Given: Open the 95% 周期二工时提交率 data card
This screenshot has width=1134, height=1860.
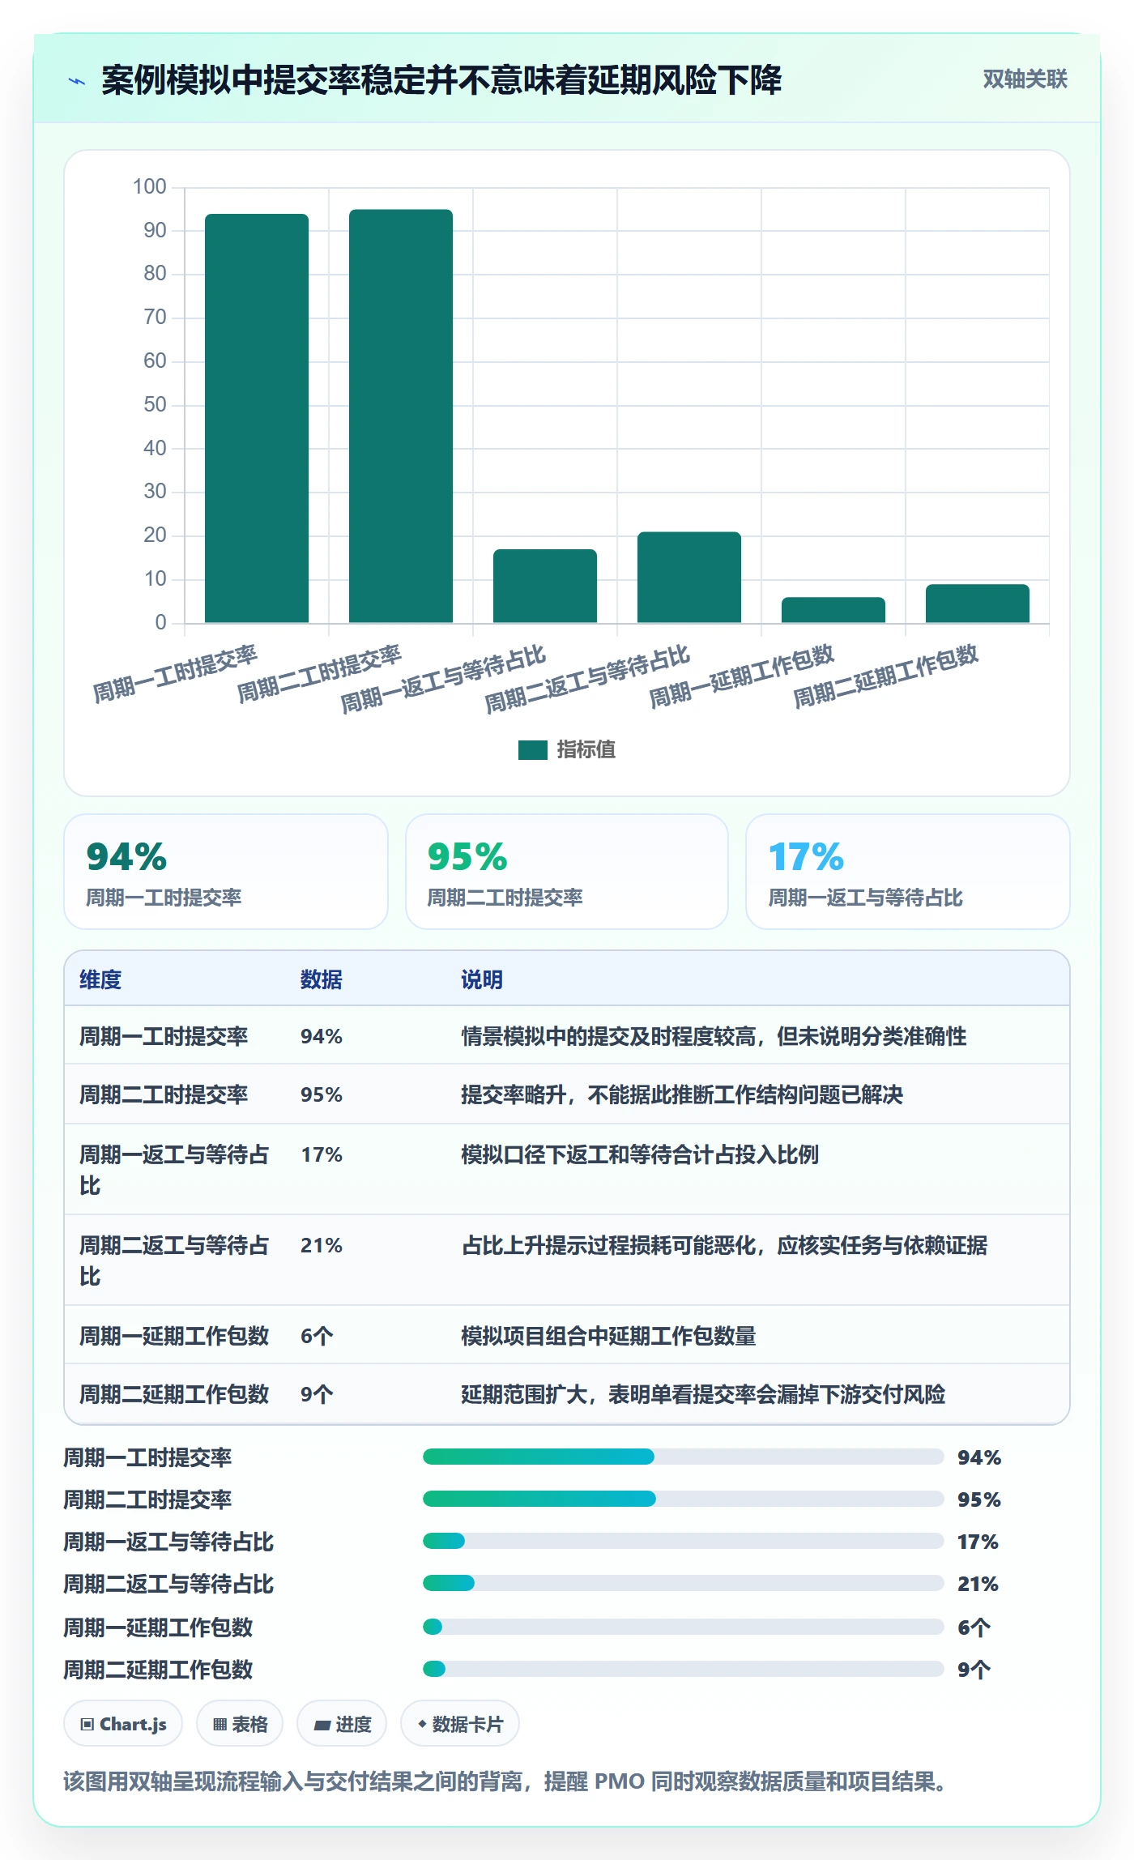Looking at the screenshot, I should (x=567, y=872).
